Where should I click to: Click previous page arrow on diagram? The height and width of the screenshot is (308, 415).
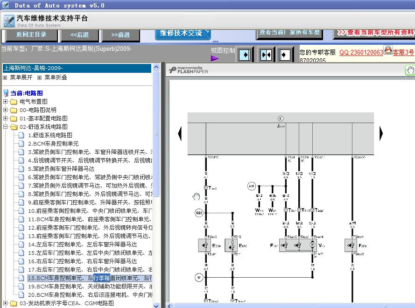pos(180,133)
